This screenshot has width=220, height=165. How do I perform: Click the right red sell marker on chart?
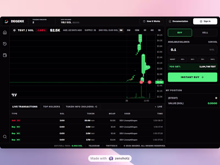pyautogui.click(x=150, y=82)
